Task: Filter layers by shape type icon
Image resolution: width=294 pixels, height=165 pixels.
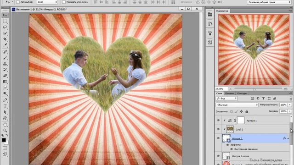Action: point(269,99)
